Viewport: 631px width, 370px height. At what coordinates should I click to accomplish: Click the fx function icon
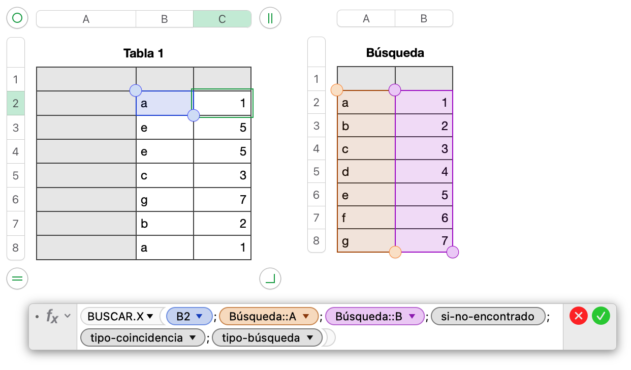pyautogui.click(x=52, y=316)
